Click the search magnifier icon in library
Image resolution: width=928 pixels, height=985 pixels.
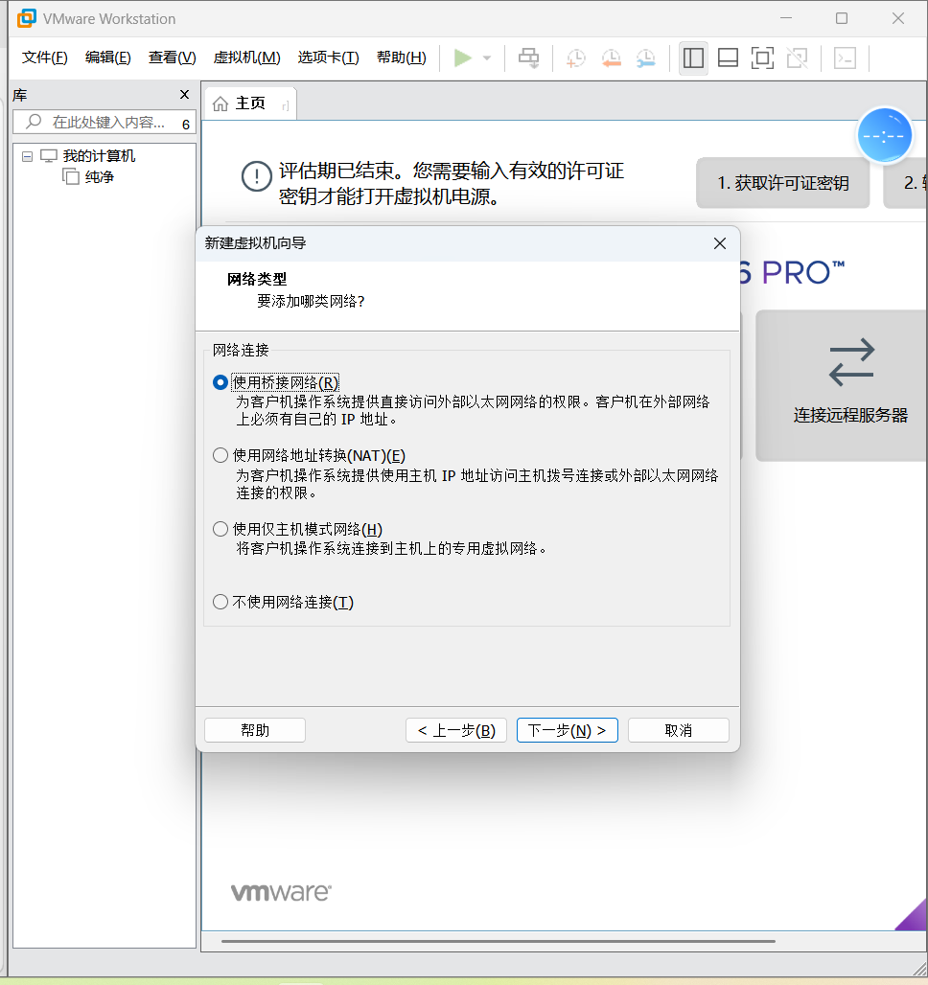point(34,122)
